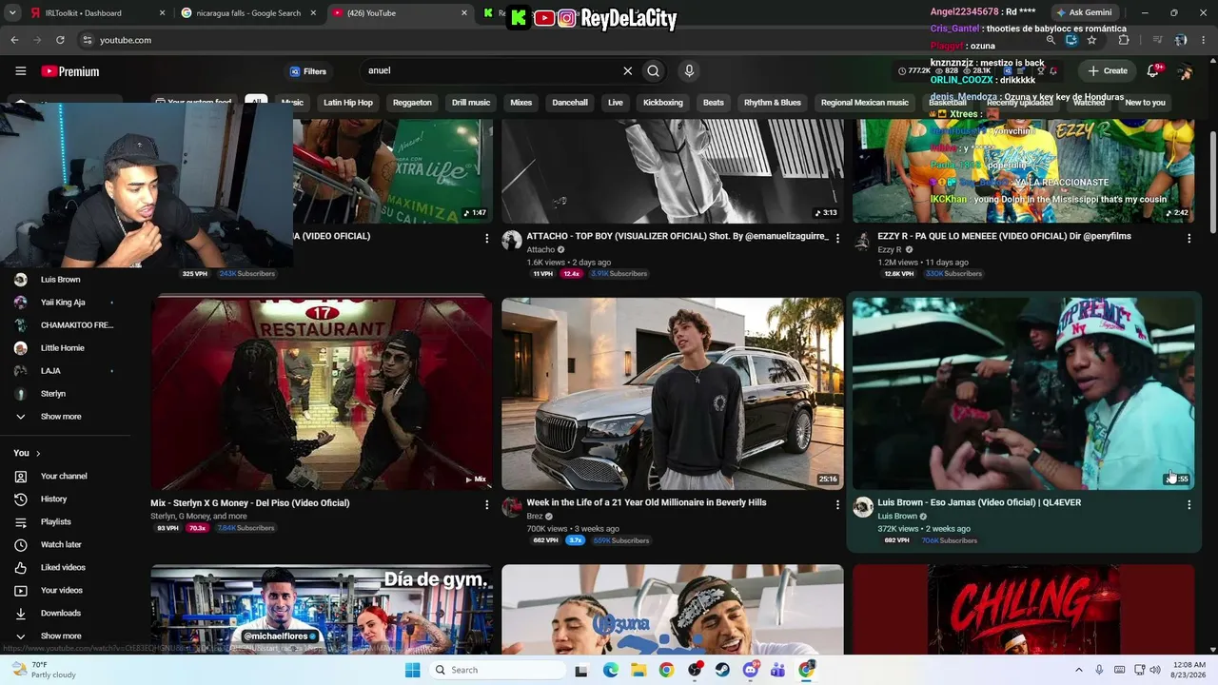
Task: Select the Regional Mexican music chip
Action: click(865, 103)
